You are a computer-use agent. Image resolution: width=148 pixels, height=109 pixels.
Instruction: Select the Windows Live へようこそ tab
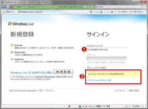coord(40,12)
